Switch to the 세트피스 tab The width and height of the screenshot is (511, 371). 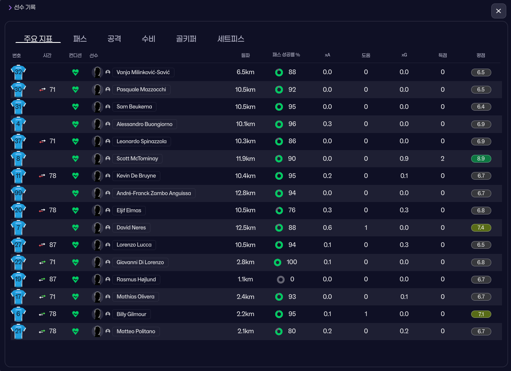231,39
